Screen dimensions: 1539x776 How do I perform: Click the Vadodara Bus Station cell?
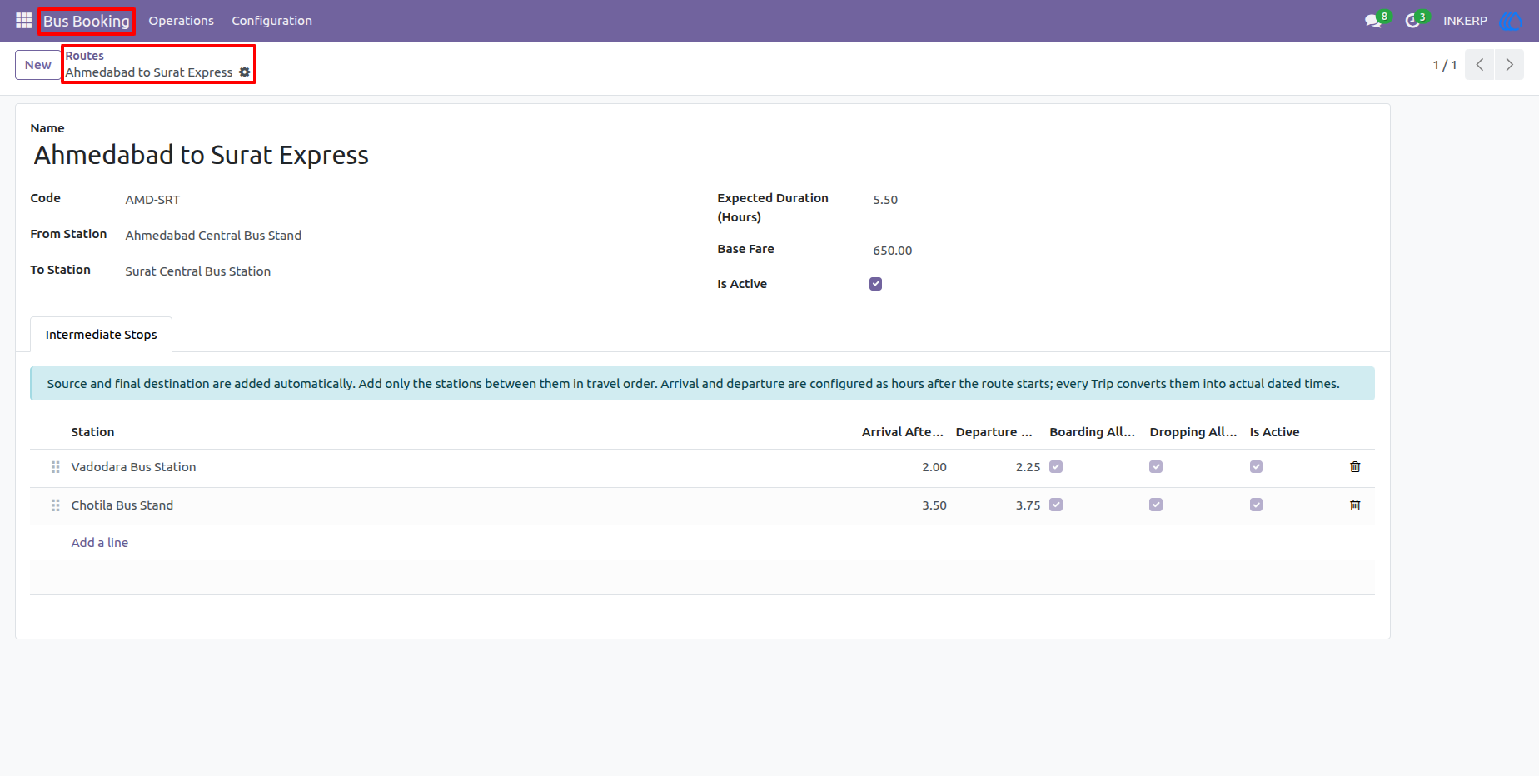point(133,467)
